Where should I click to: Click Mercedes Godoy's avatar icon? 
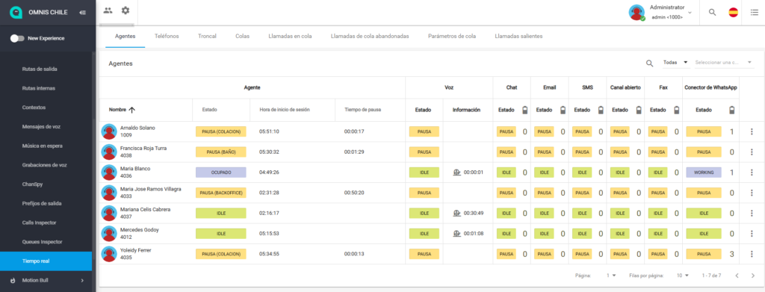[x=109, y=234]
